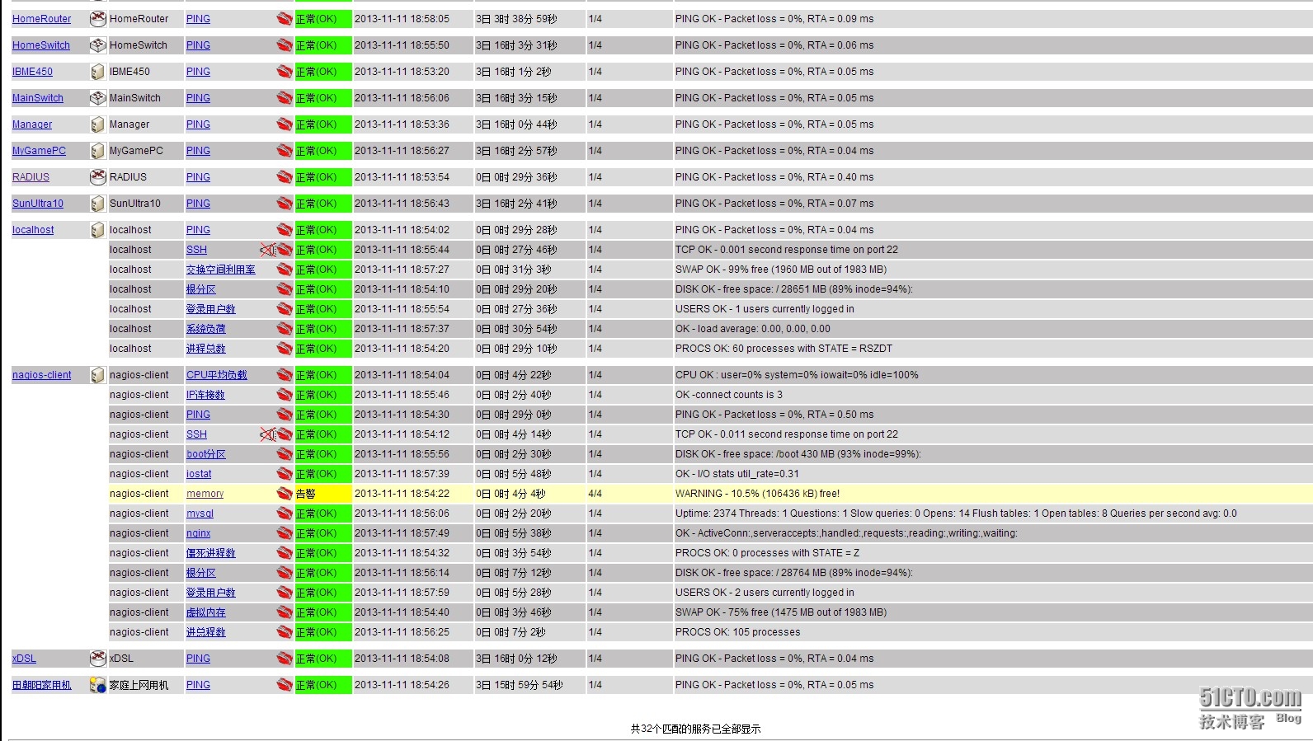Click the red check icon on 系统负荷 row
Viewport: 1313px width, 741px height.
(x=285, y=328)
